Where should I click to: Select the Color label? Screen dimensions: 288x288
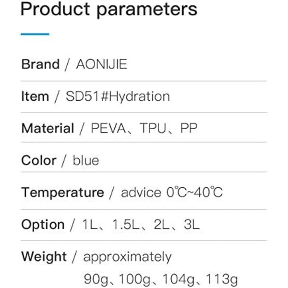pos(39,160)
